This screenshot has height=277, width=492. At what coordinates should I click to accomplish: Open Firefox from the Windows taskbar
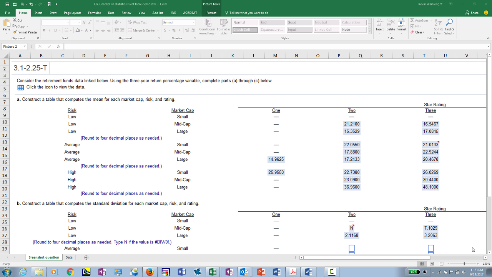pos(150,272)
